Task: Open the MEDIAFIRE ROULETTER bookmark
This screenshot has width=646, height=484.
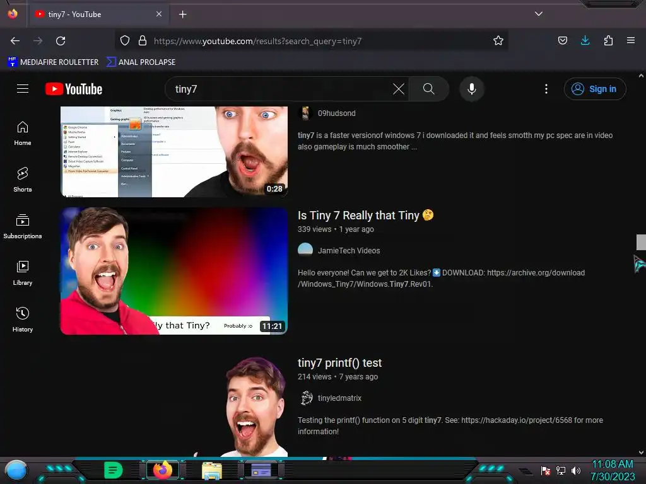Action: [x=53, y=62]
